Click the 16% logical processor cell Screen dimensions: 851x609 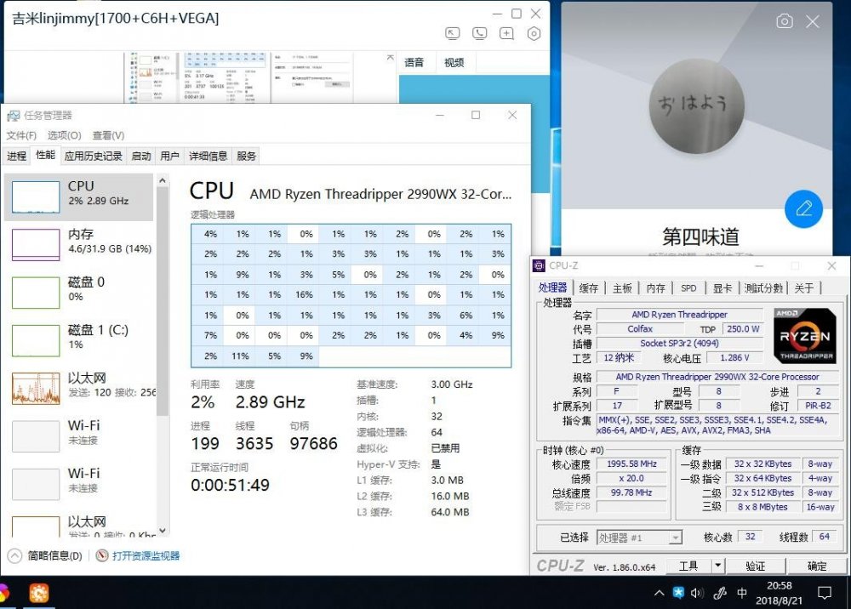[x=304, y=294]
